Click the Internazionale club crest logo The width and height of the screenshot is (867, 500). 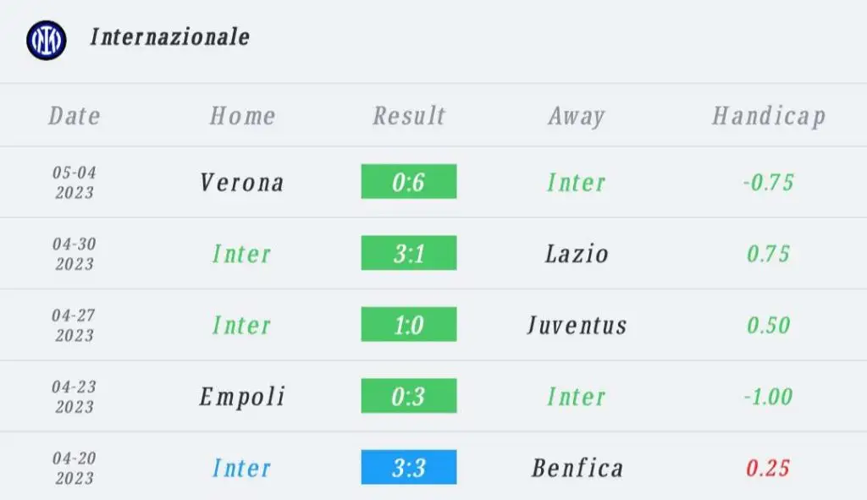point(47,41)
